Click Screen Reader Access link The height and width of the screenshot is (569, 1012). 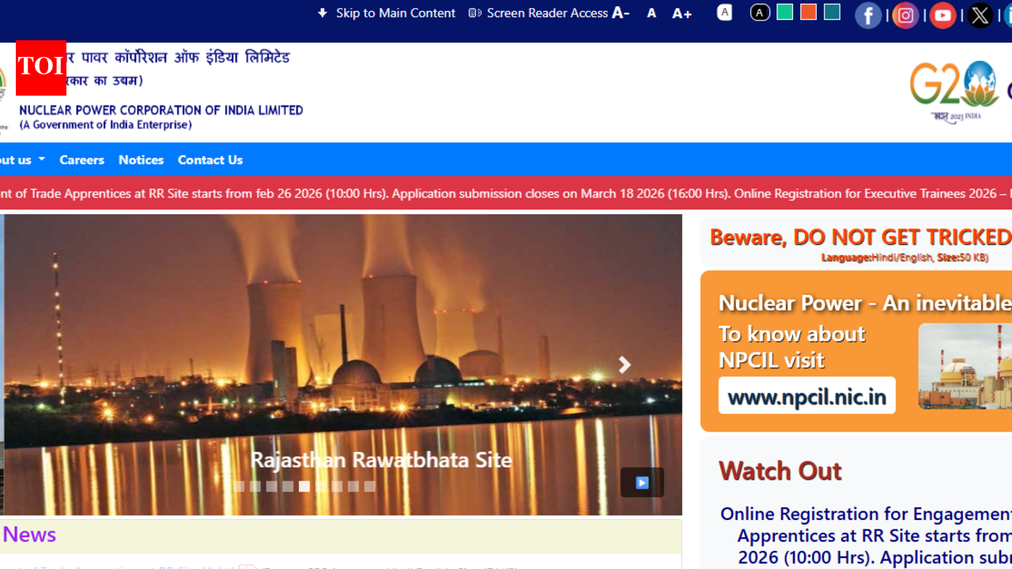pos(539,13)
